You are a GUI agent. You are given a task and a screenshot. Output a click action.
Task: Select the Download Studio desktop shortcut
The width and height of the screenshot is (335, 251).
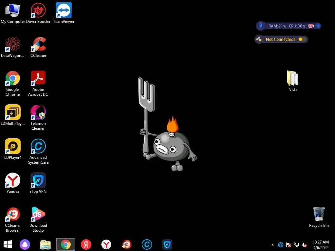(38, 219)
